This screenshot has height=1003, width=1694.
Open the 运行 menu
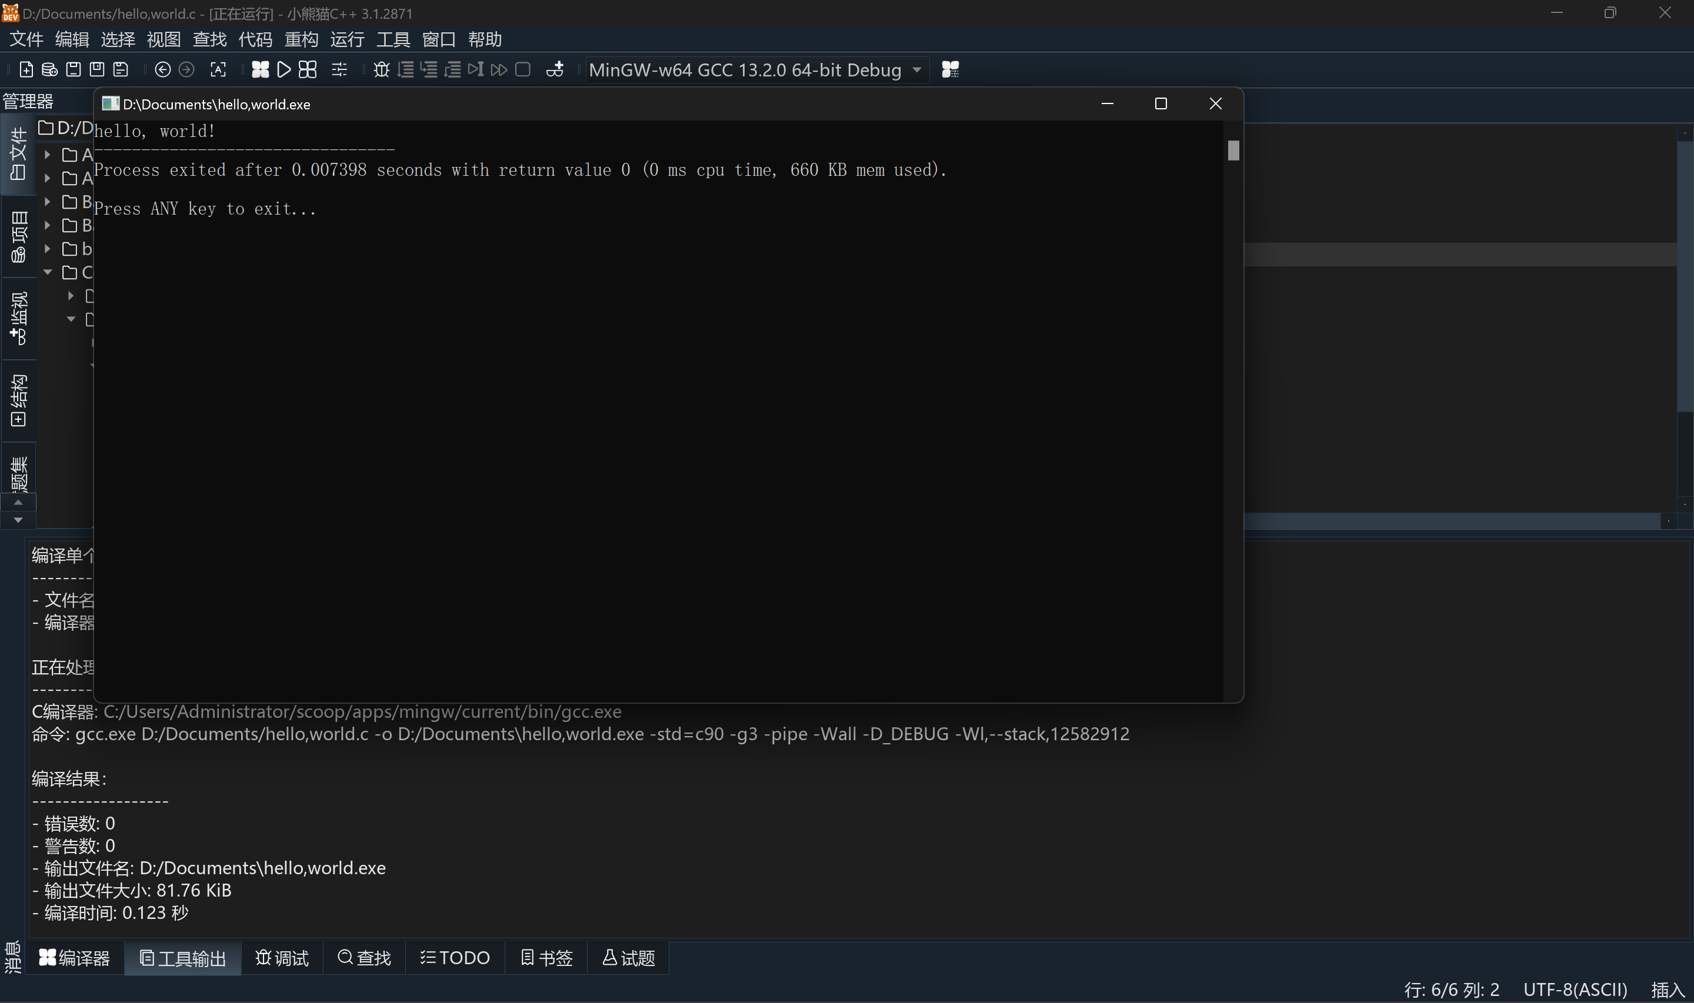tap(348, 39)
